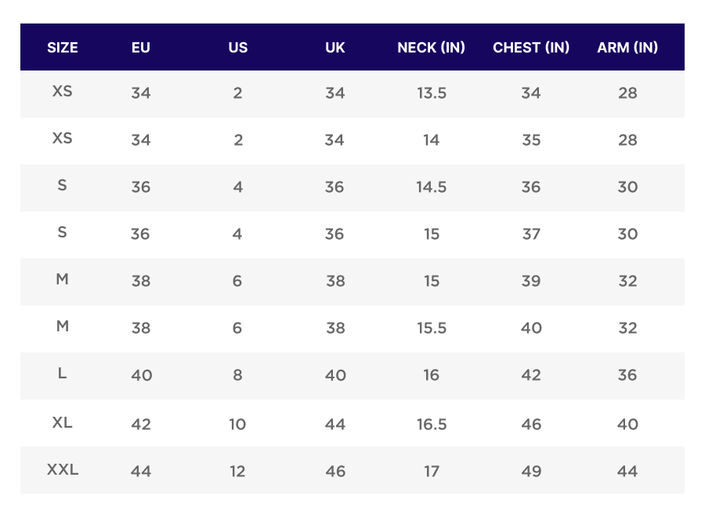The width and height of the screenshot is (705, 517).
Task: Click neck value 15.5 in M row
Action: tap(432, 328)
